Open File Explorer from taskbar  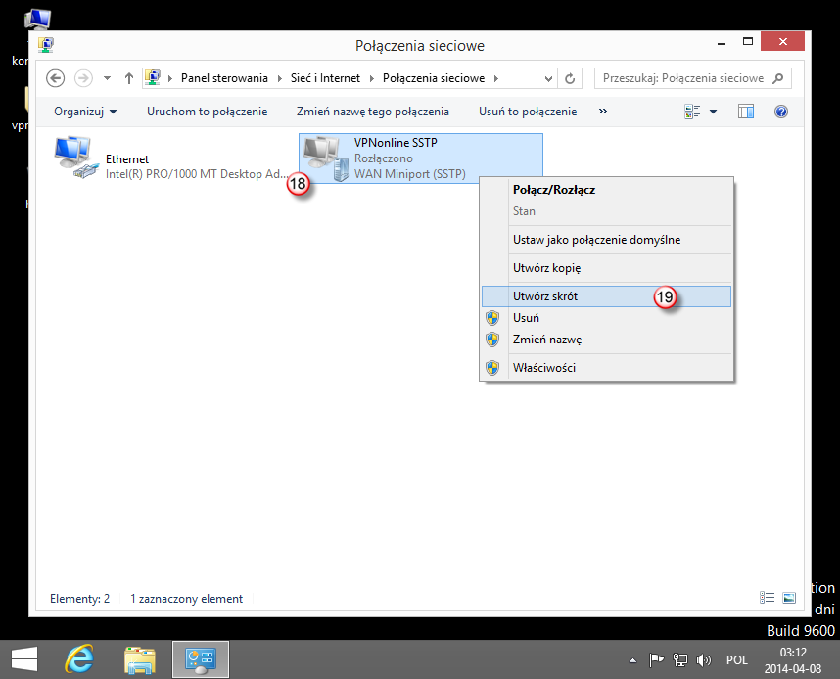140,659
